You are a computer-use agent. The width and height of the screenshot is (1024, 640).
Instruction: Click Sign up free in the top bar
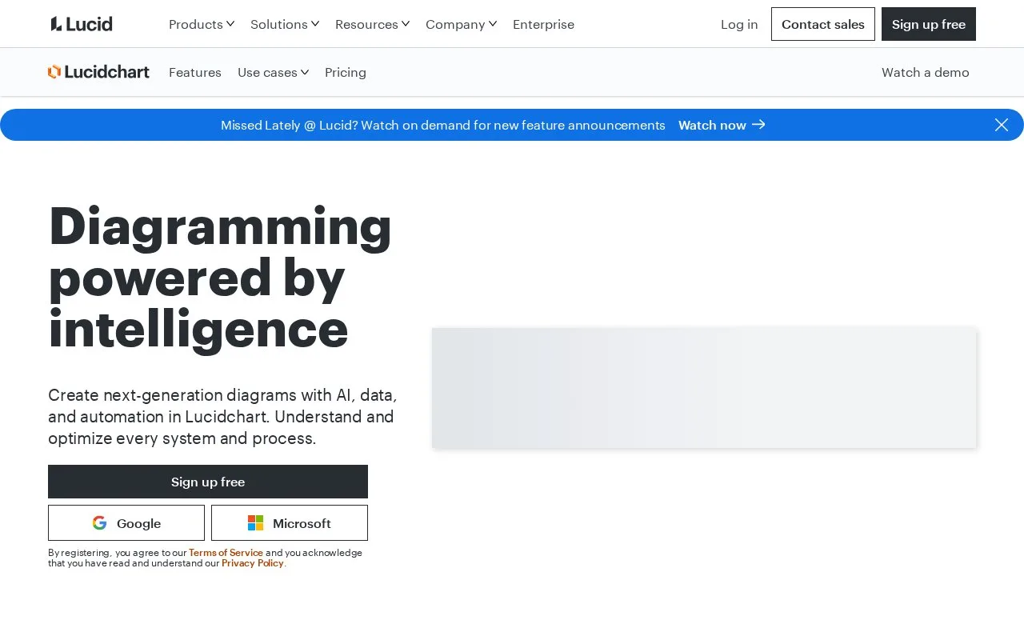[x=929, y=24]
